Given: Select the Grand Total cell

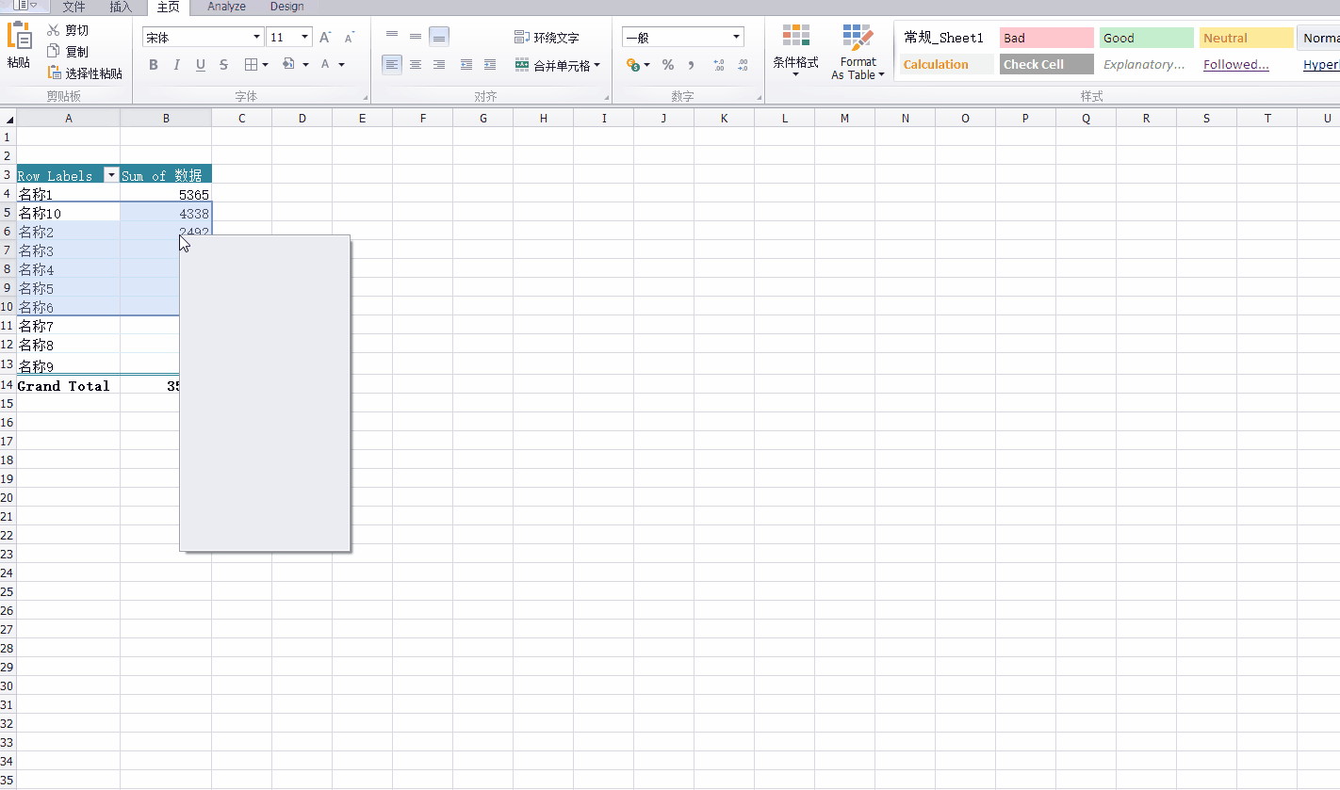Looking at the screenshot, I should [64, 386].
